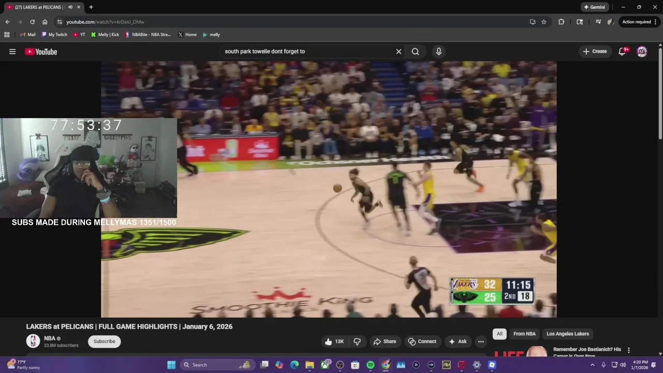Click the Create button
The height and width of the screenshot is (373, 663).
[595, 51]
